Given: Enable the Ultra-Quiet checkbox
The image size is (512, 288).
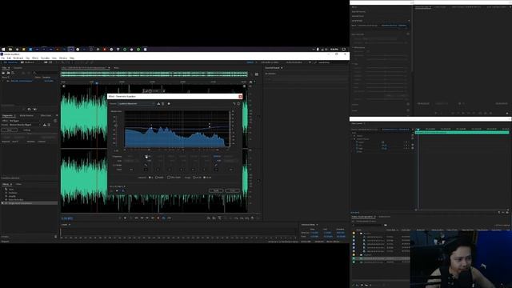Looking at the screenshot, I should [169, 178].
